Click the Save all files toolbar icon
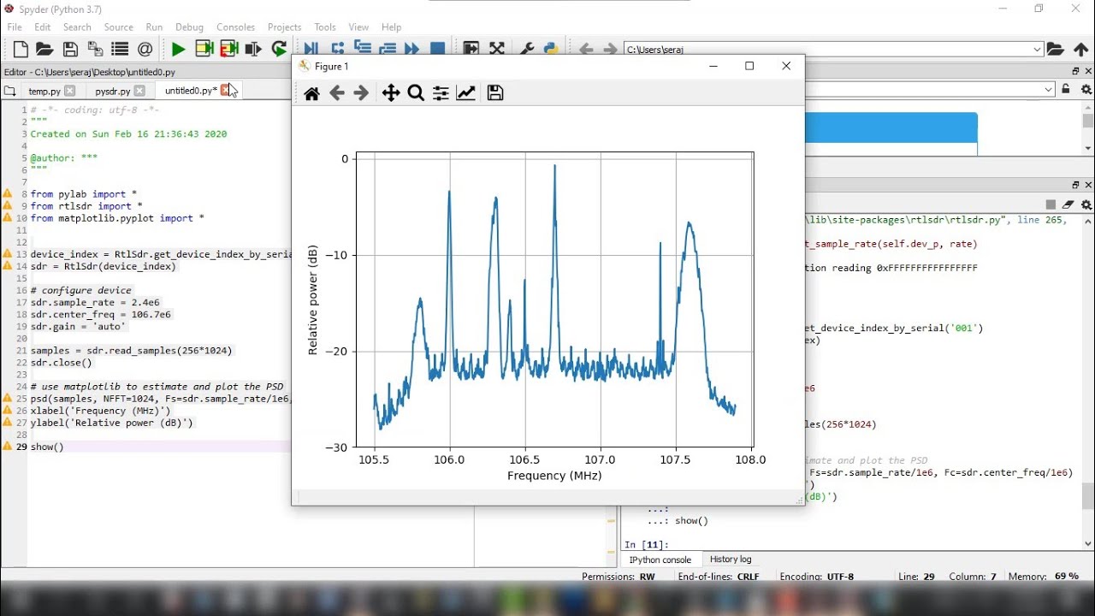This screenshot has width=1095, height=616. [95, 50]
